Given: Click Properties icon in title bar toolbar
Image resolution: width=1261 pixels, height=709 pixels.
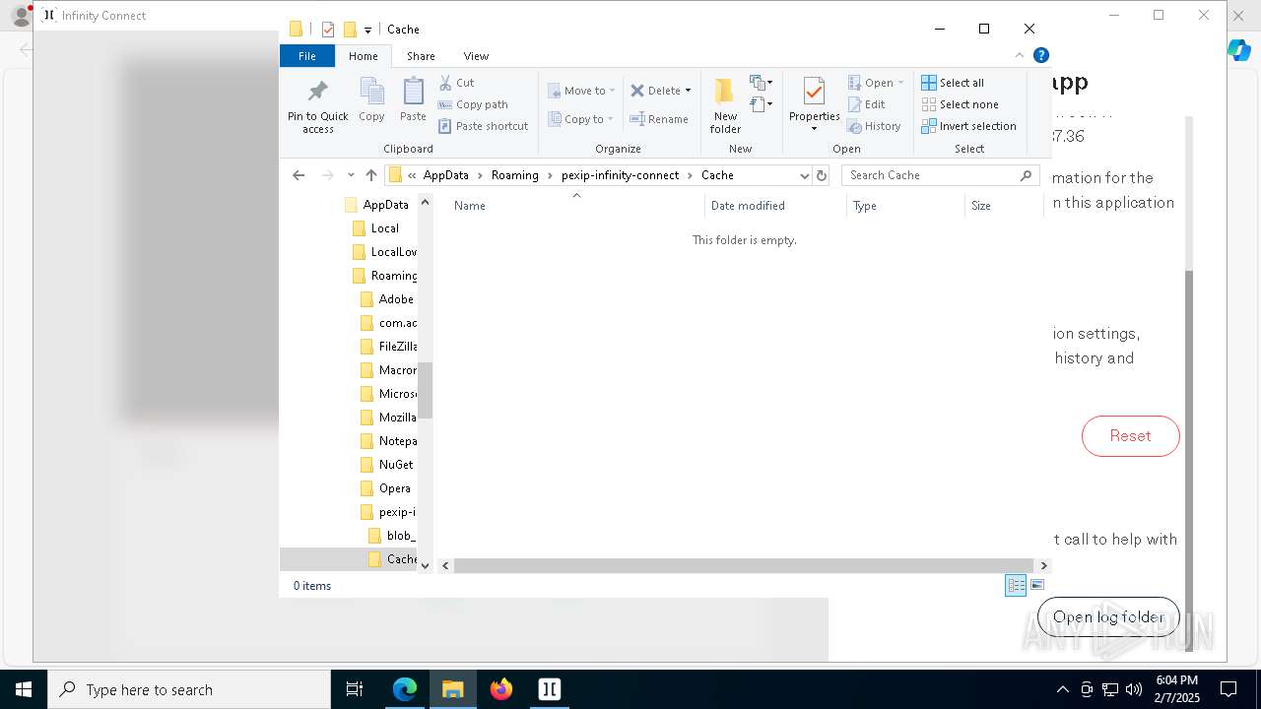Looking at the screenshot, I should point(328,30).
